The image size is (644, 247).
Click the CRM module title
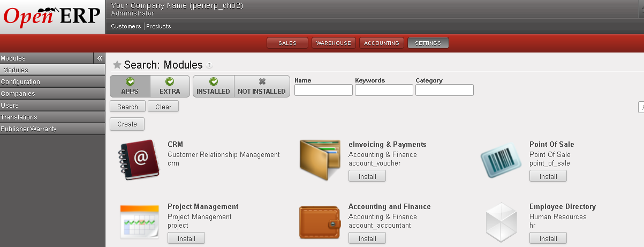pos(175,144)
